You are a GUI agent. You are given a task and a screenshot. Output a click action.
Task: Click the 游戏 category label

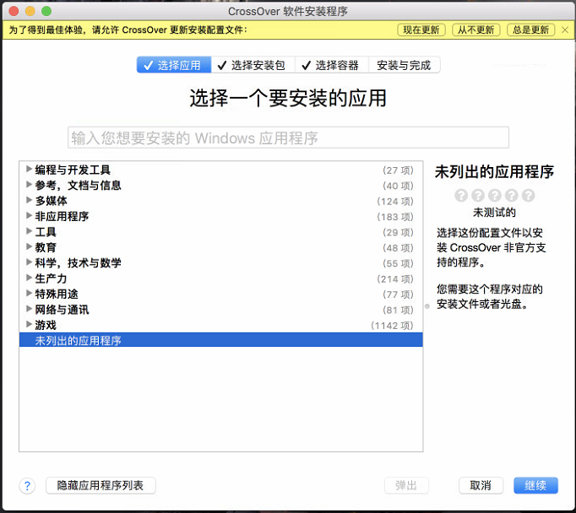coord(46,325)
